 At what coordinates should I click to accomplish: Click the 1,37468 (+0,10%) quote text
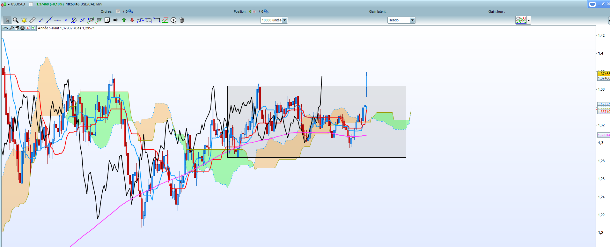point(50,4)
